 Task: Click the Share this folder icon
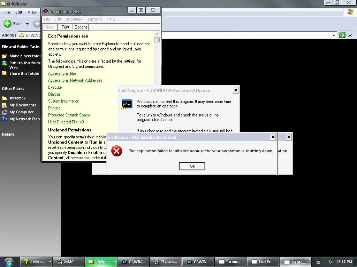(x=4, y=73)
